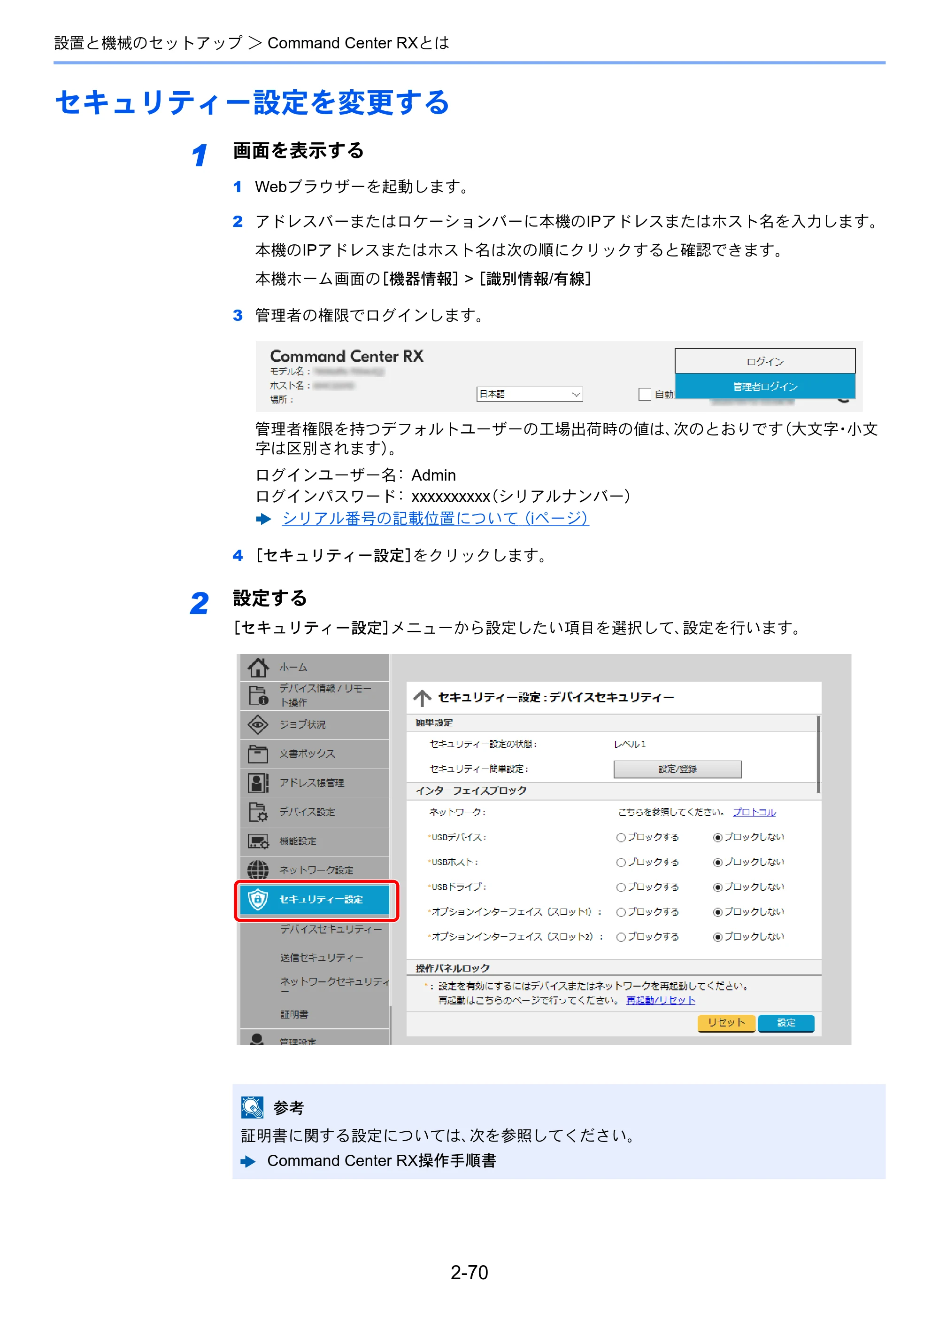Open the Job Status eye icon

[x=258, y=724]
